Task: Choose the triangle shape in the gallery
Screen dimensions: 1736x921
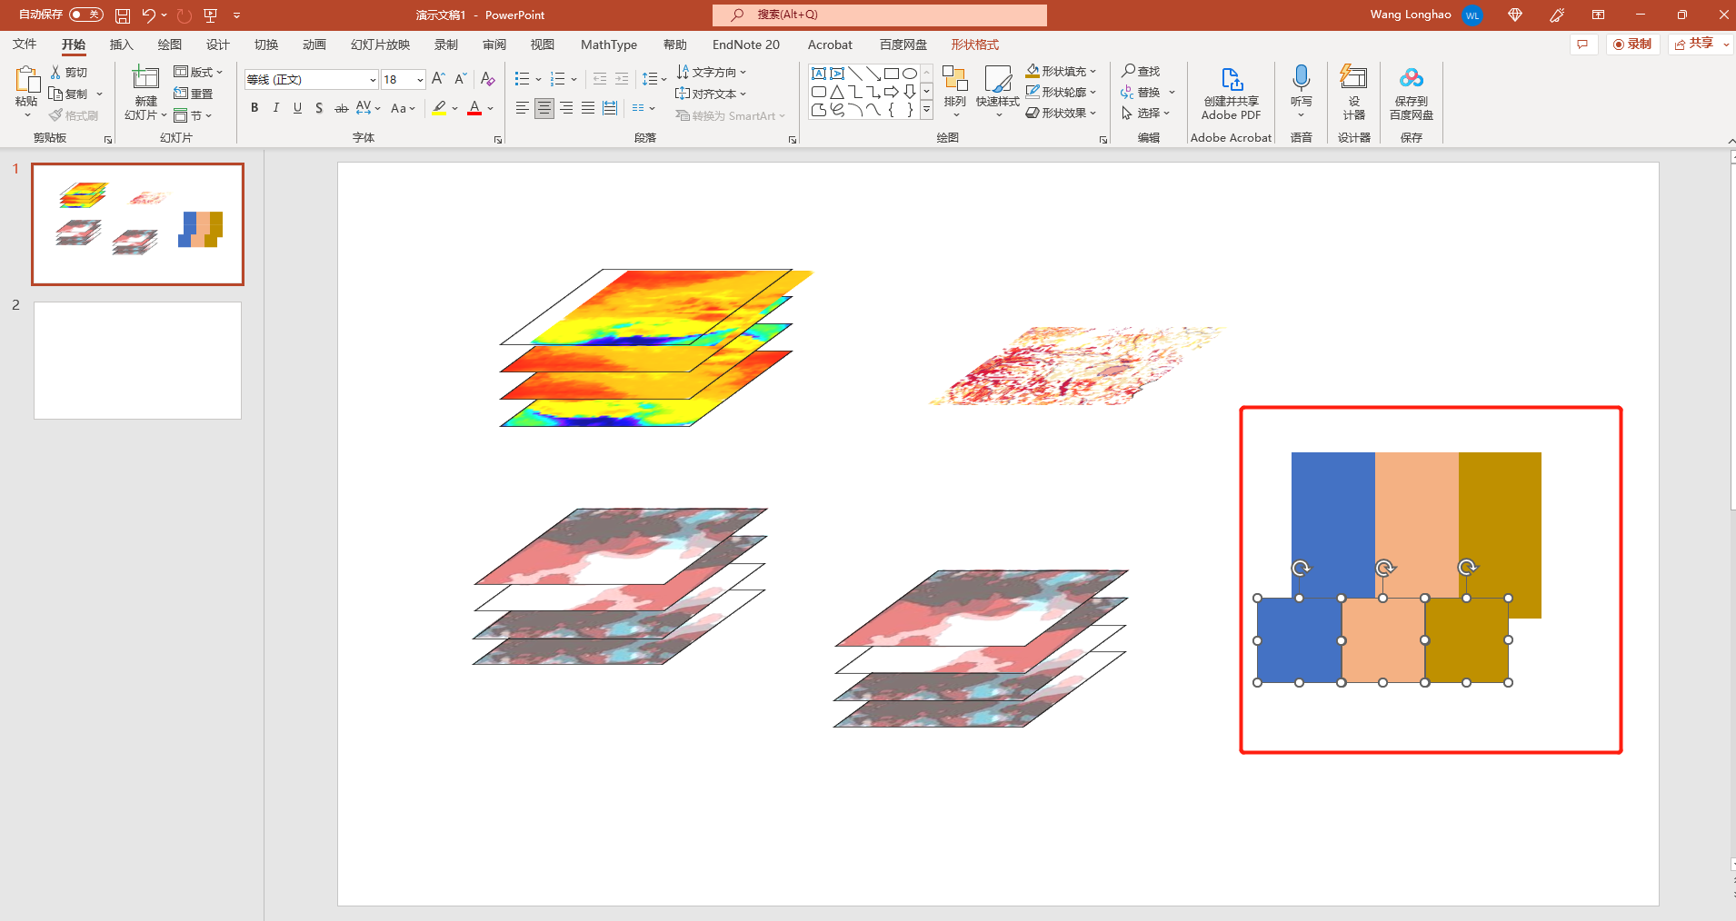Action: pyautogui.click(x=837, y=92)
